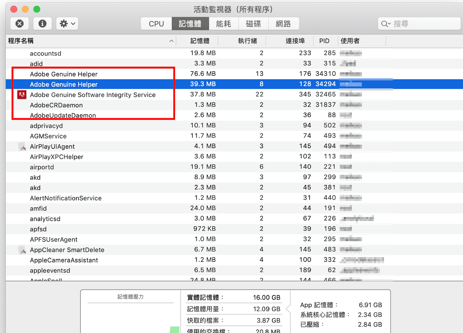Select the airportd process row
Image resolution: width=463 pixels, height=333 pixels.
point(234,167)
